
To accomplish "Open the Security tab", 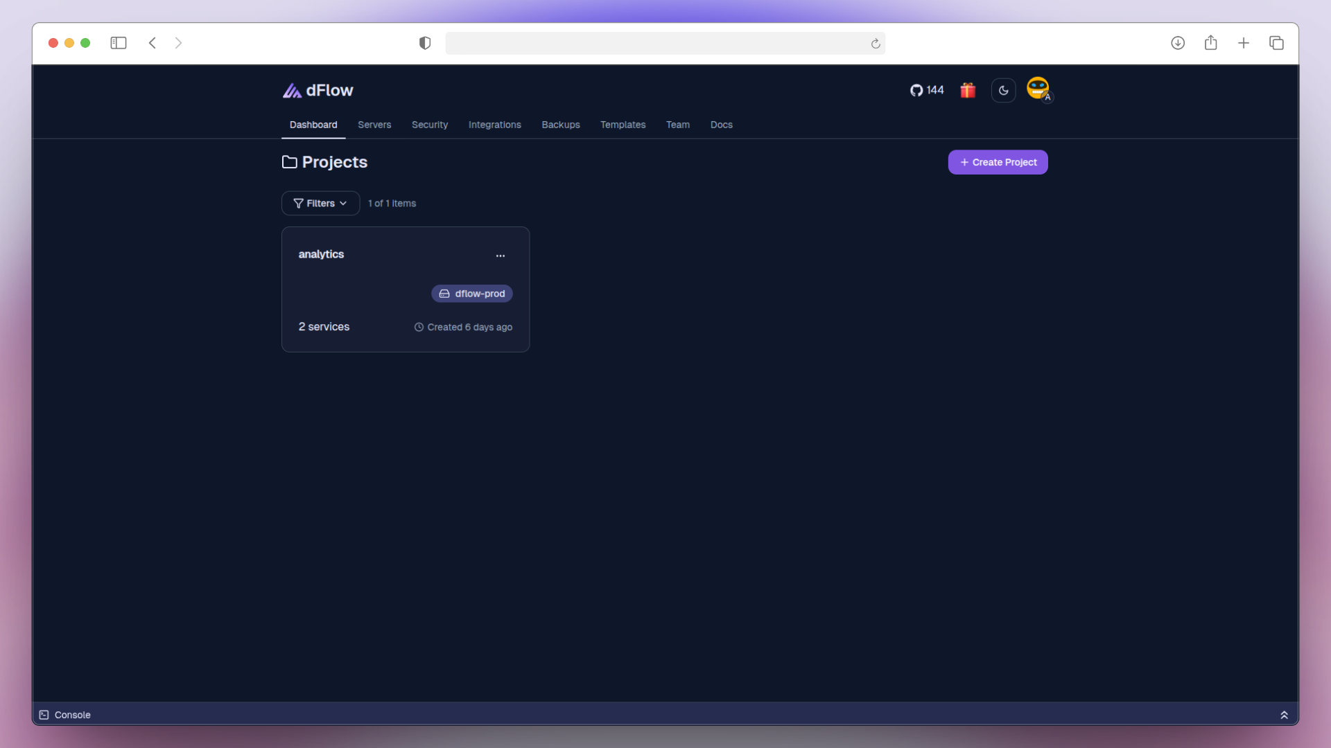I will 430,125.
